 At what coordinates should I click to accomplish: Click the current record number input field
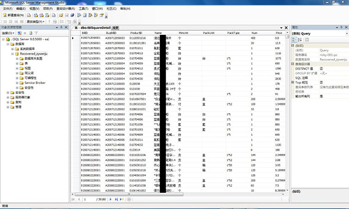click(89, 199)
